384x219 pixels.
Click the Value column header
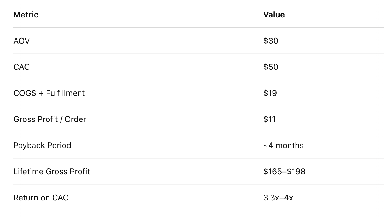click(274, 15)
